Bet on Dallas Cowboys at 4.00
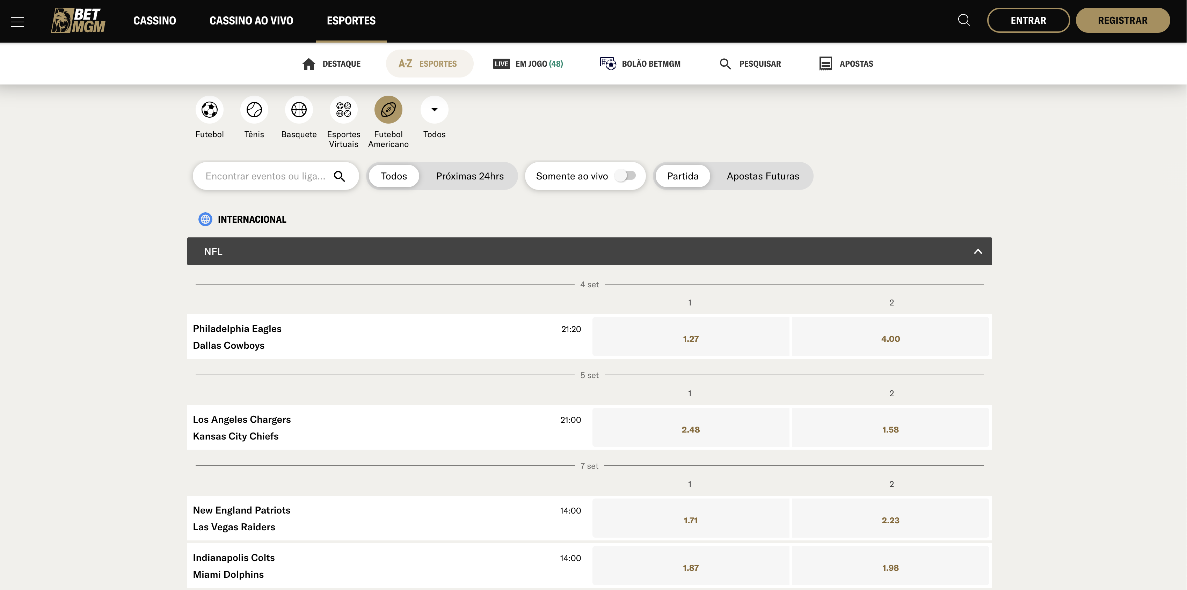The width and height of the screenshot is (1187, 590). [891, 337]
